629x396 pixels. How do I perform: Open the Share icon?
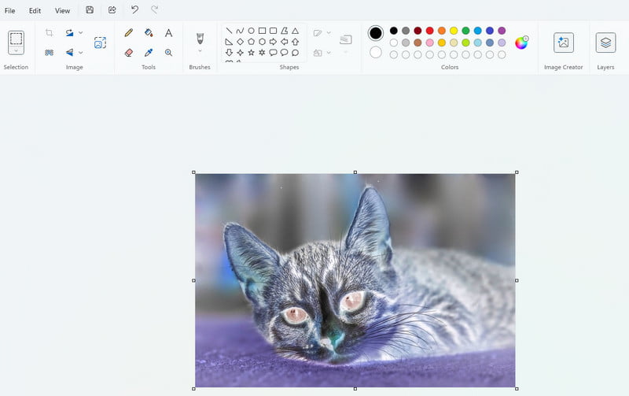point(112,10)
